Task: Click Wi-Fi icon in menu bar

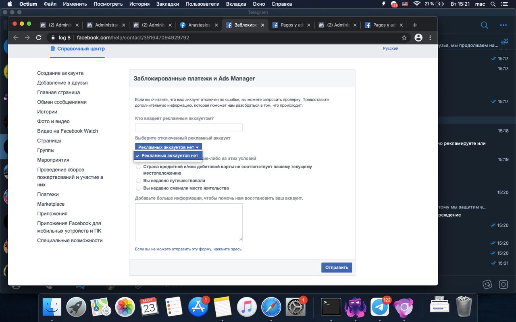Action: (x=416, y=4)
